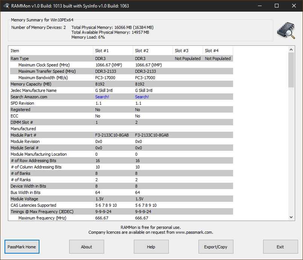Image resolution: width=303 pixels, height=260 pixels.
Task: Minimize the RAMMon window
Action: point(260,6)
